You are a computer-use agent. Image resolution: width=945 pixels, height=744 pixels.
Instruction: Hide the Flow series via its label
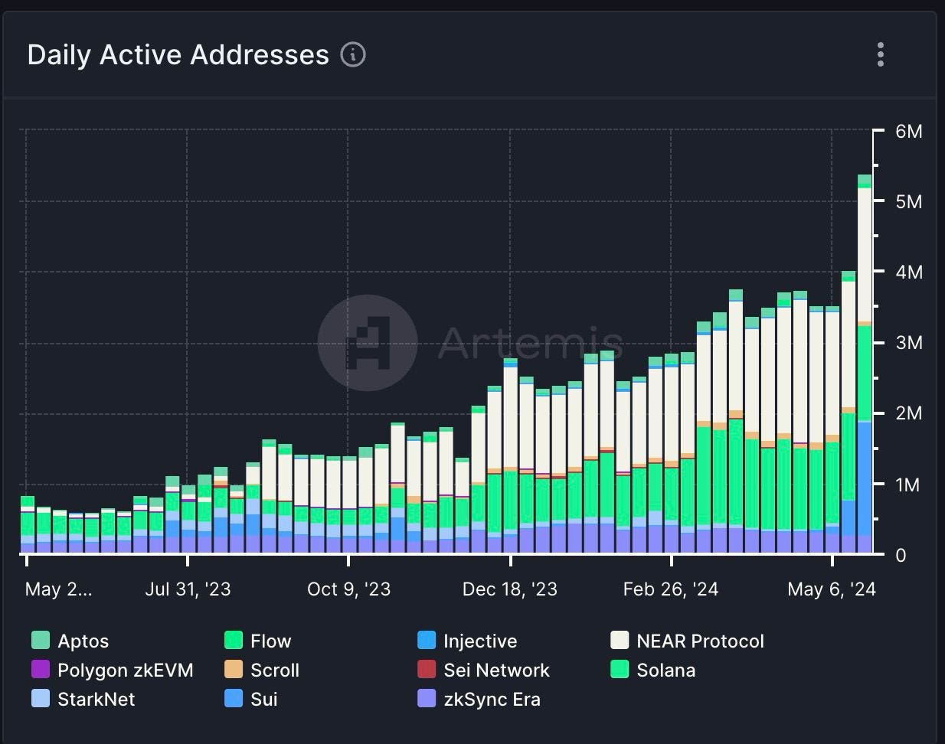(x=271, y=641)
